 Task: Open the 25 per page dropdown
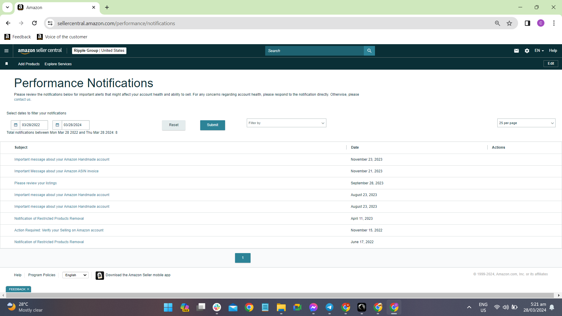click(x=526, y=123)
